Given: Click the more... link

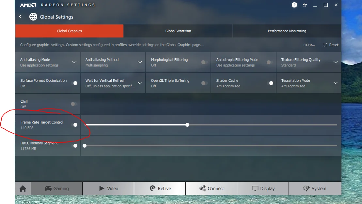Looking at the screenshot, I should click(309, 45).
